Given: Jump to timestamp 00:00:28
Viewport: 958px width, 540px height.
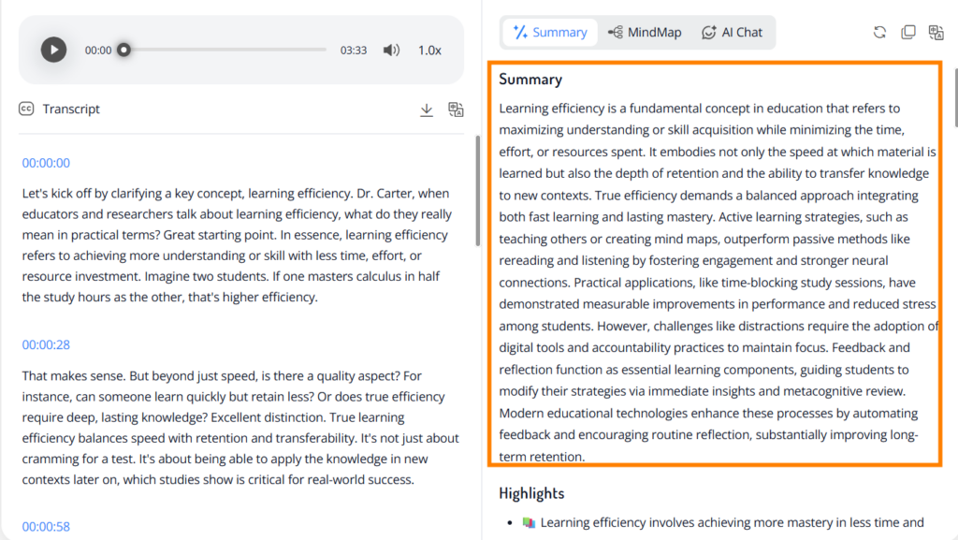Looking at the screenshot, I should (x=46, y=345).
